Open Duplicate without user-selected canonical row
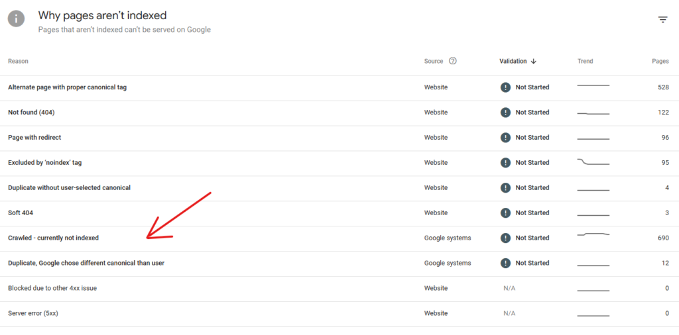679x335 pixels. (69, 188)
